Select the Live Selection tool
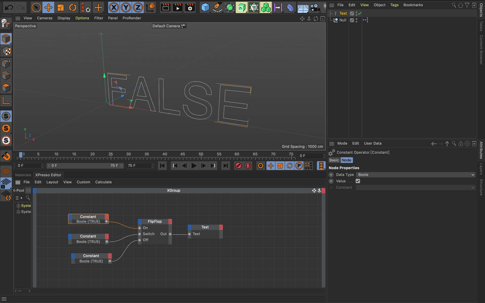 pyautogui.click(x=36, y=8)
